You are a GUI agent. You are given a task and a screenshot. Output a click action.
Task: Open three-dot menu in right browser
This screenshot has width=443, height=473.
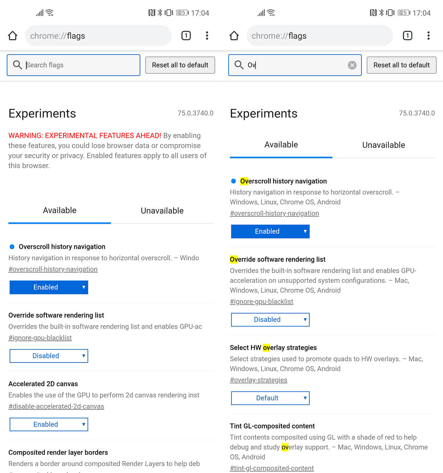(429, 36)
